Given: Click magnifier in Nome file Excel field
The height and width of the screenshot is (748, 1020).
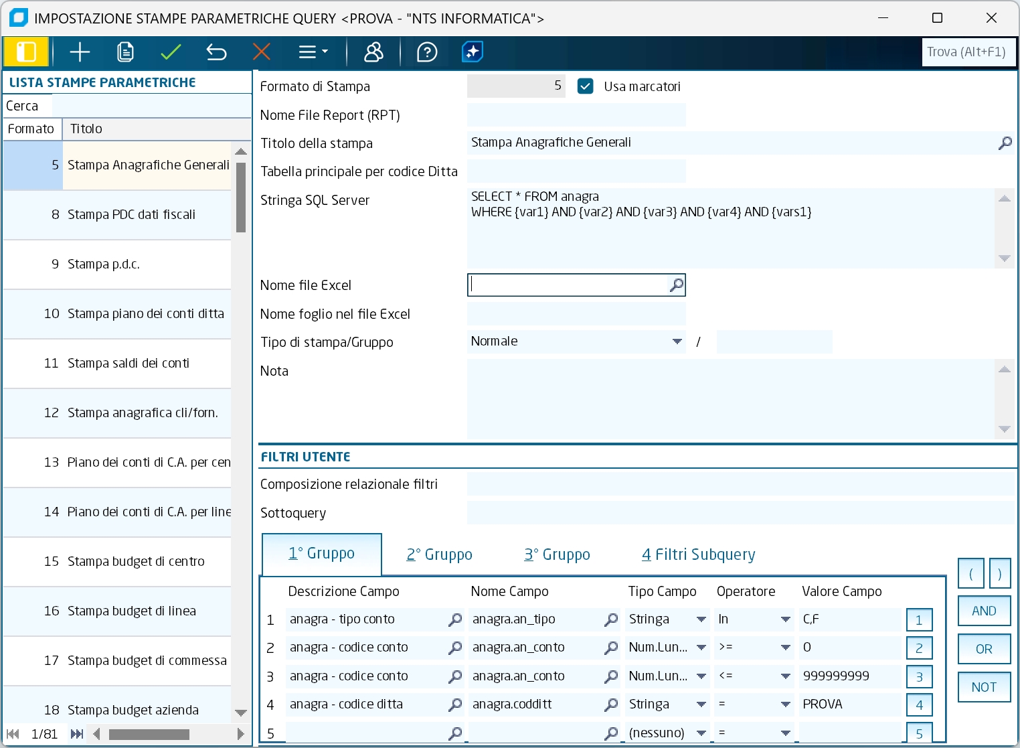Looking at the screenshot, I should tap(676, 285).
